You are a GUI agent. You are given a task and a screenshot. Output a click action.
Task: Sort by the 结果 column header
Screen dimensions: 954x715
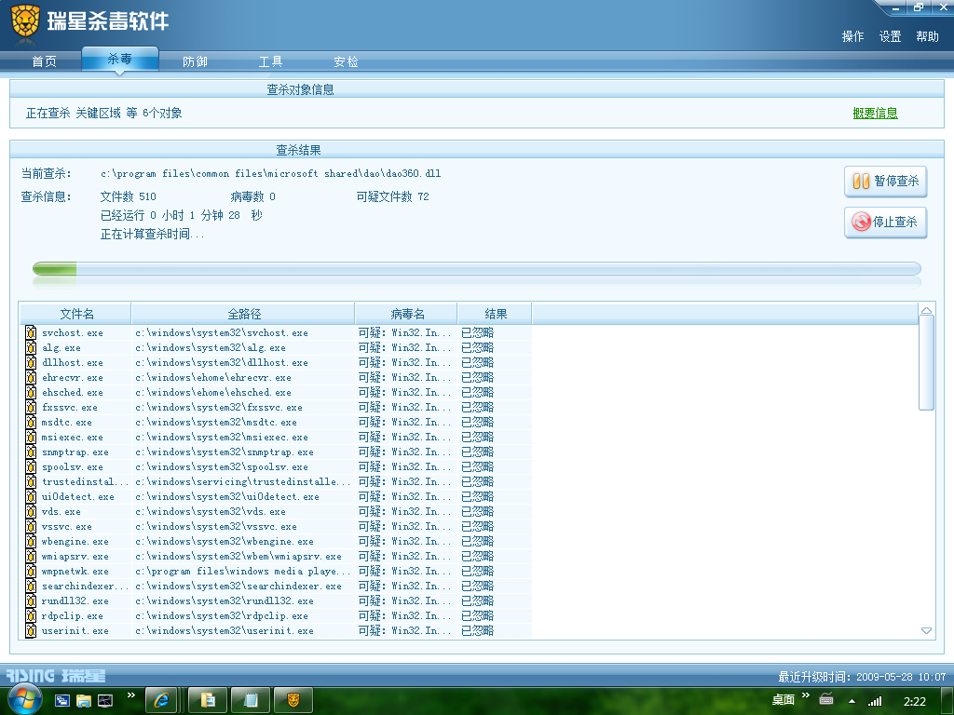(x=496, y=314)
